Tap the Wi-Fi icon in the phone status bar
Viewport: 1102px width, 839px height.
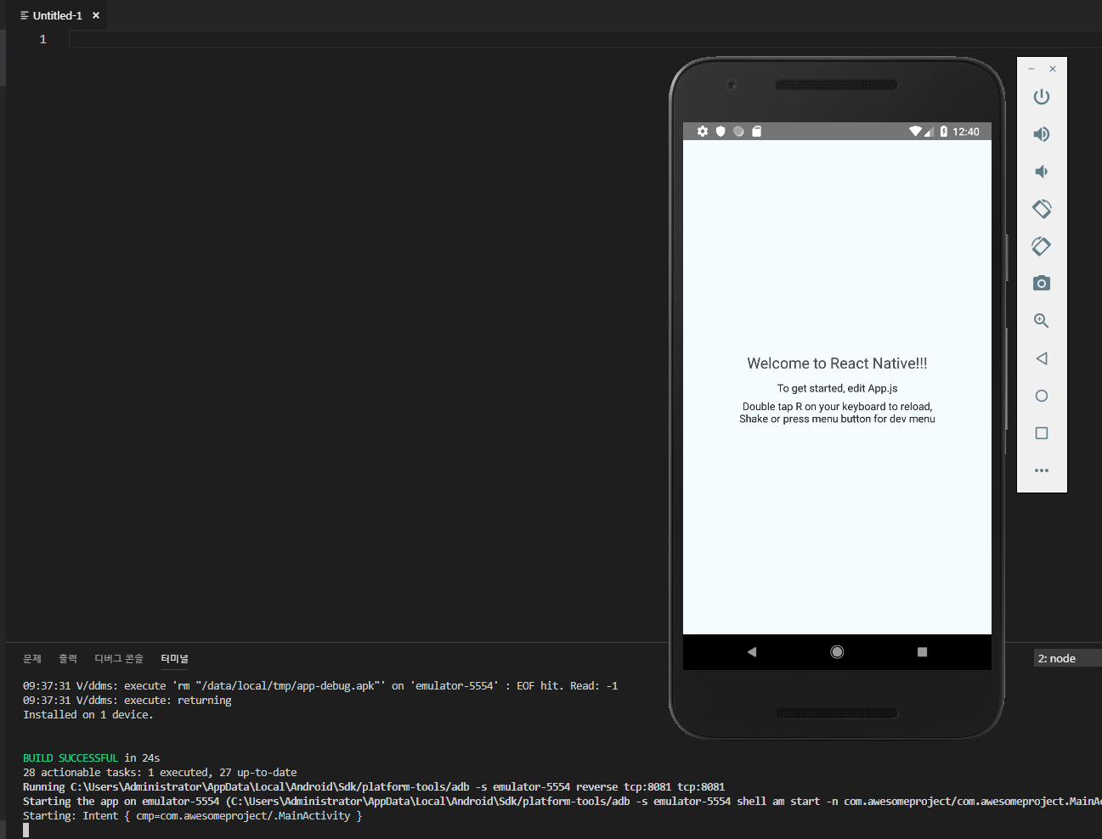tap(915, 132)
